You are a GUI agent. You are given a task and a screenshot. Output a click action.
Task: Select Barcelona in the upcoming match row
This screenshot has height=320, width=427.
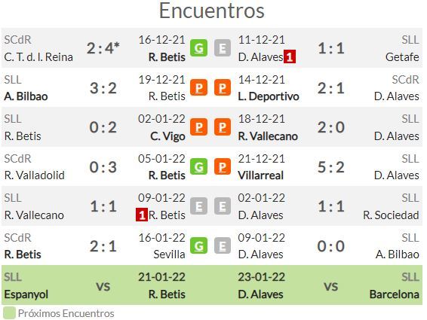pyautogui.click(x=394, y=294)
